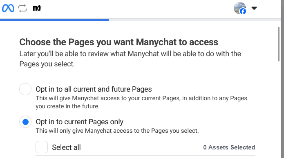Click the Manychat logo icon
This screenshot has width=284, height=158.
(x=37, y=8)
